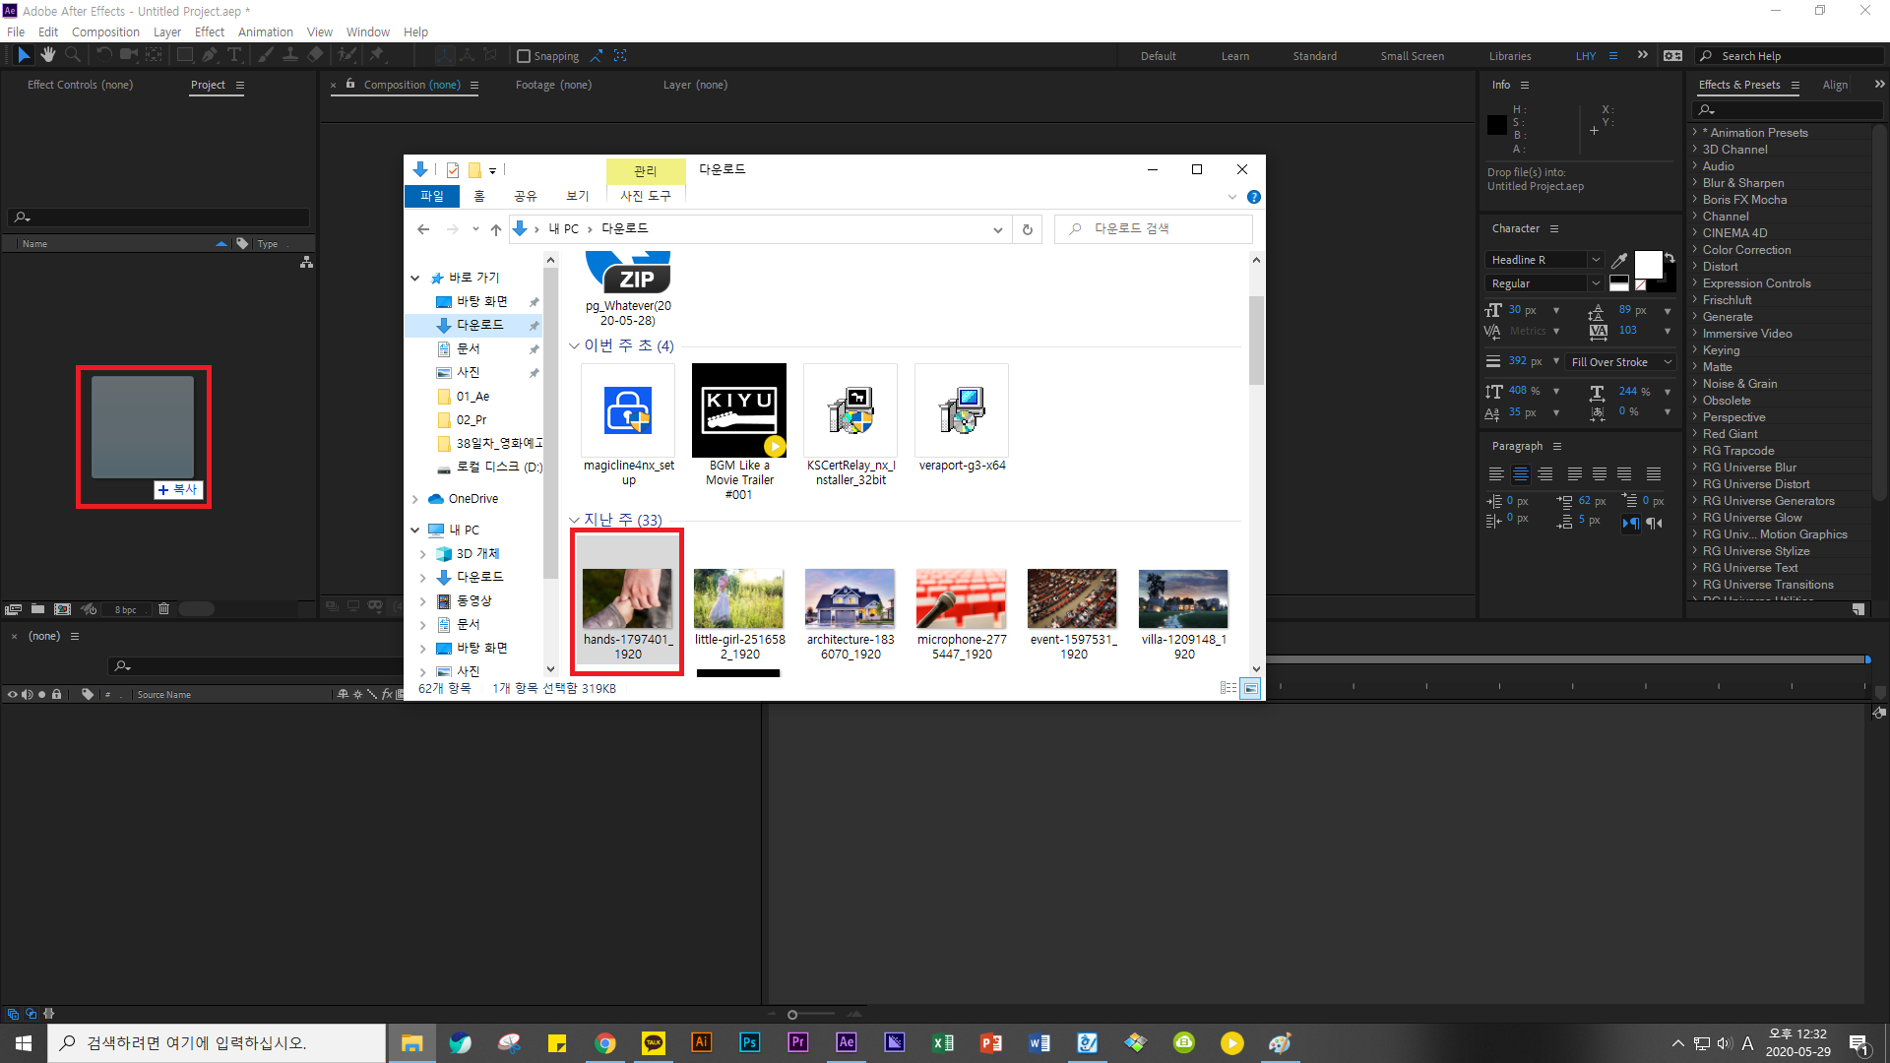The height and width of the screenshot is (1063, 1890).
Task: Toggle right-to-left text direction
Action: 1655,523
